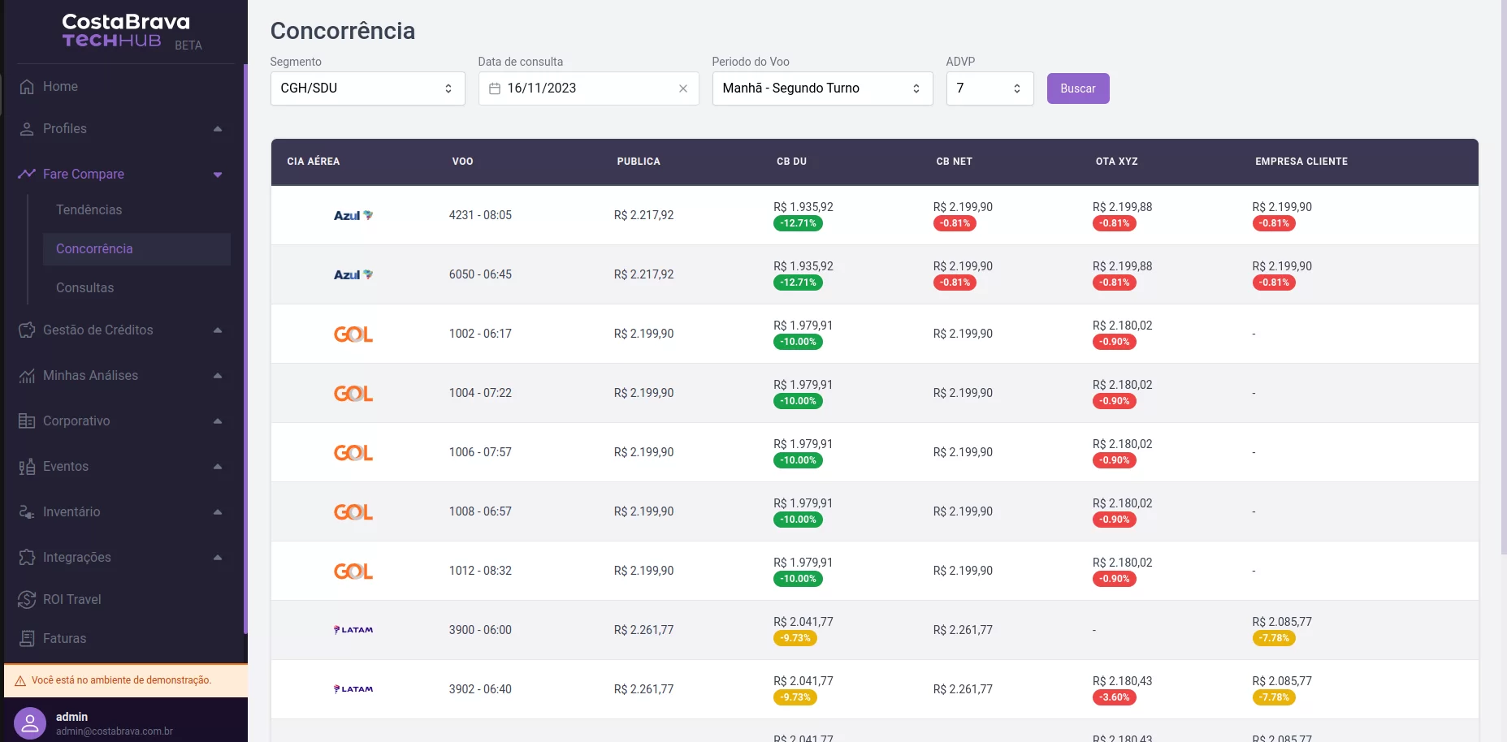Click the Faturas invoice icon

27,639
